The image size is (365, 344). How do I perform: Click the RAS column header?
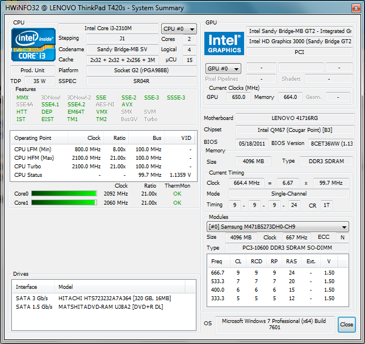(291, 262)
